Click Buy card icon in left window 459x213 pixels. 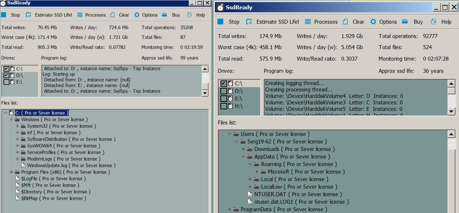pos(164,15)
